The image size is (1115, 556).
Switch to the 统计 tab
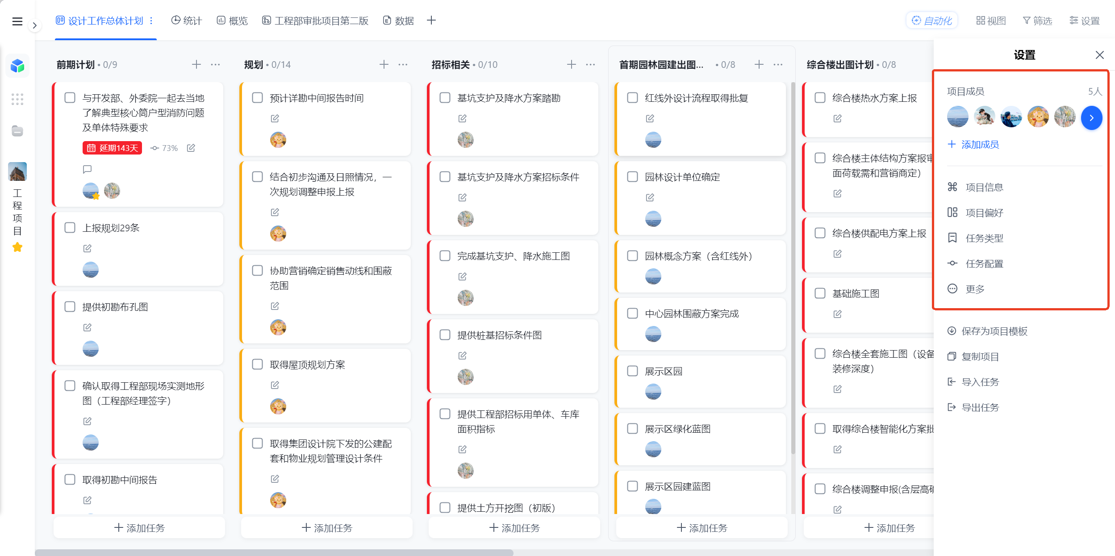tap(187, 21)
